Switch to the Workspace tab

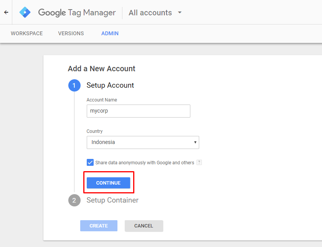pos(27,33)
